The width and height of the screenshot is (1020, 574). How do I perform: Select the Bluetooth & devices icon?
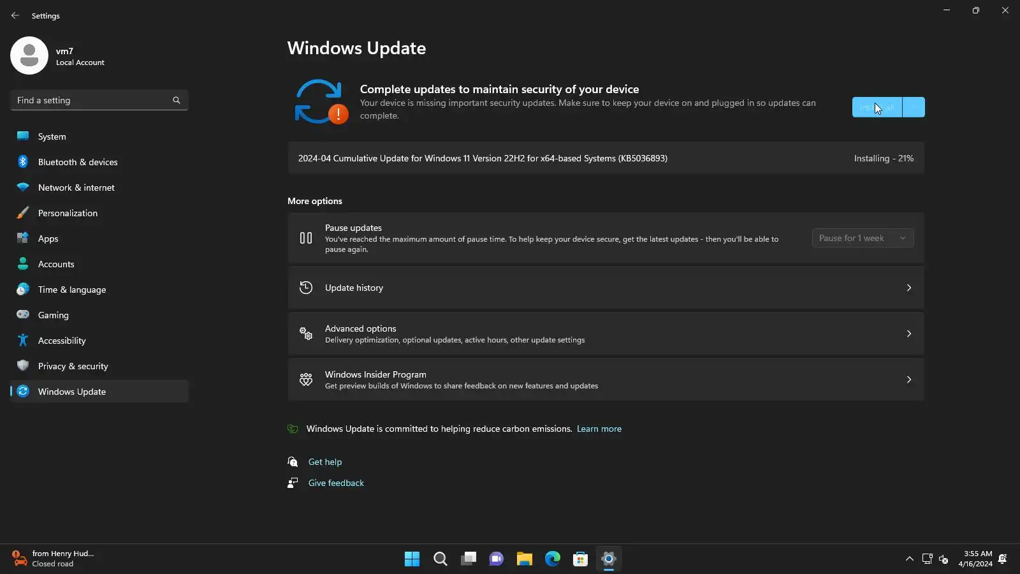tap(23, 161)
